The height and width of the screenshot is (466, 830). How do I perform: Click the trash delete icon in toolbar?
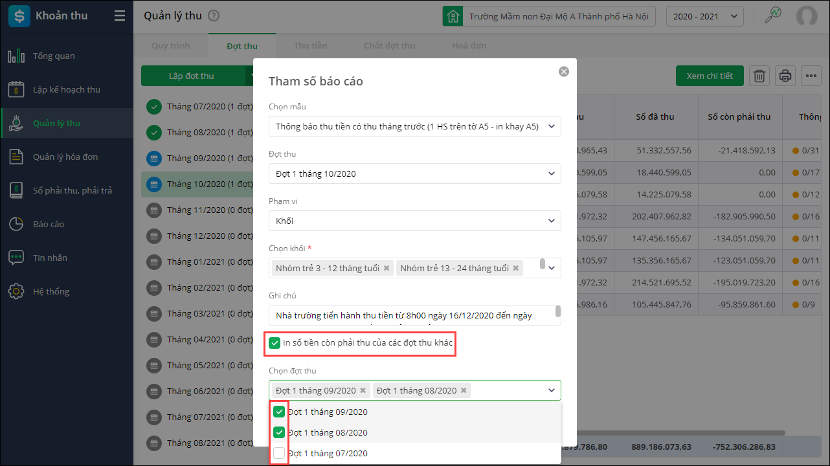[x=759, y=76]
